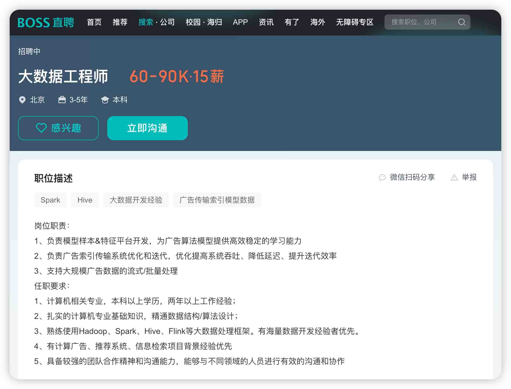Select the 大数据开发经验 tag
The height and width of the screenshot is (389, 511).
[136, 200]
